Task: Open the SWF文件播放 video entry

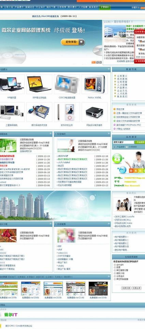Action: [64, 256]
